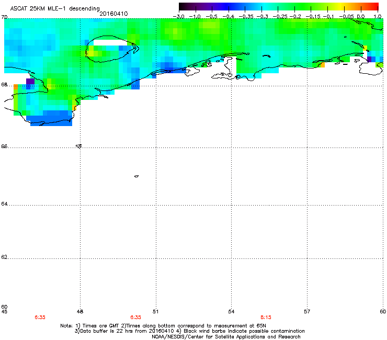Screen dimensions: 387x340
Task: Click the 1.0 colorbar label
Action: click(378, 17)
